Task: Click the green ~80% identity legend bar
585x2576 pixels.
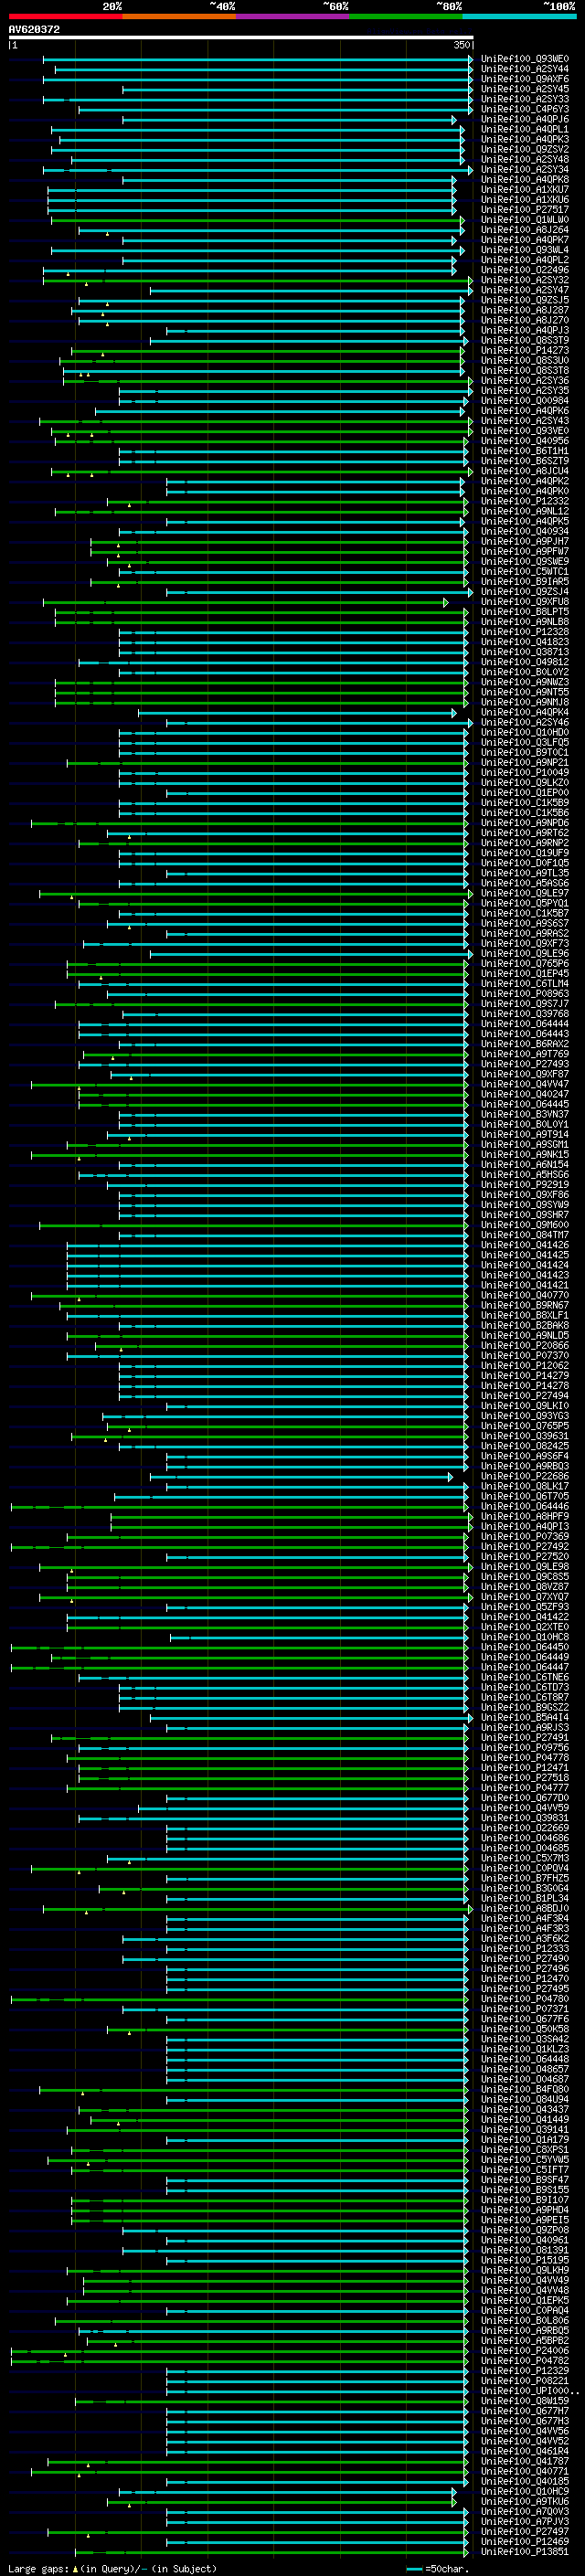Action: (x=406, y=16)
